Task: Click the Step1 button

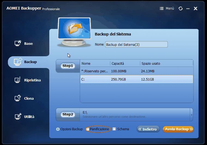Action: [68, 66]
